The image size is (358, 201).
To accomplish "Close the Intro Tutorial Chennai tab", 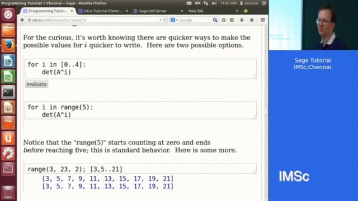I will tap(127, 11).
